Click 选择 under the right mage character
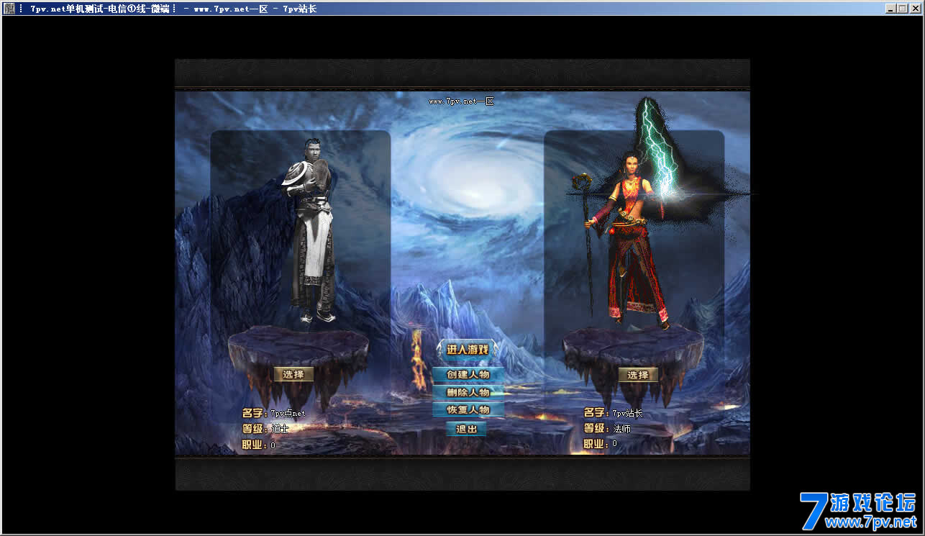 tap(638, 375)
